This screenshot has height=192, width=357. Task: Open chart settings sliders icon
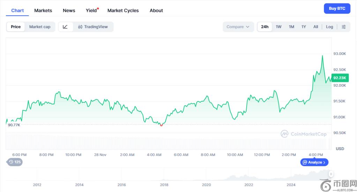[x=344, y=27]
